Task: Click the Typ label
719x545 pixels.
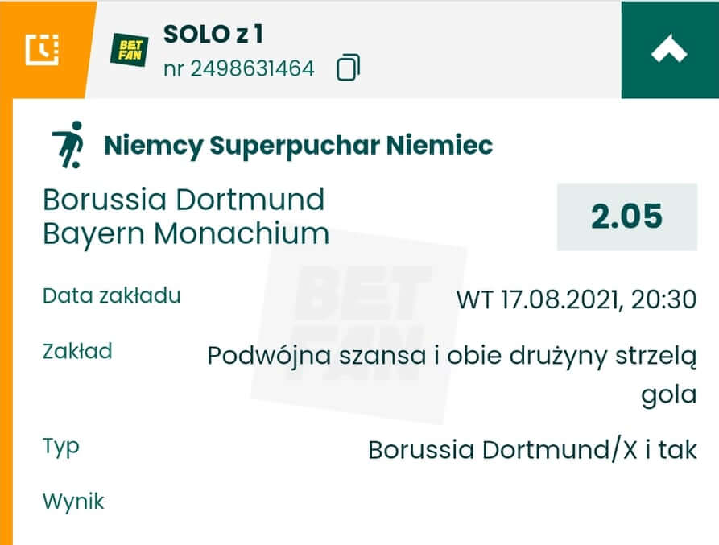Action: [61, 446]
